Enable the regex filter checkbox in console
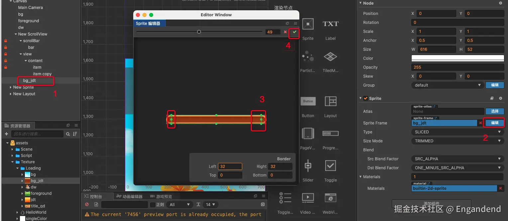 [x=153, y=204]
